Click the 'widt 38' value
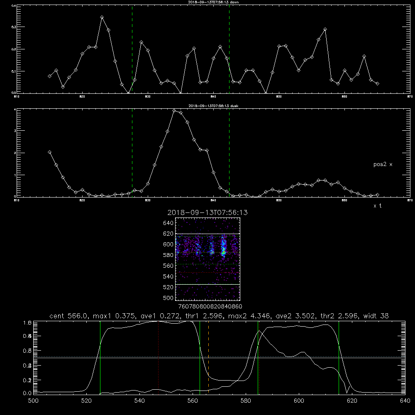Viewport: 415px width, 415px height. 376,316
